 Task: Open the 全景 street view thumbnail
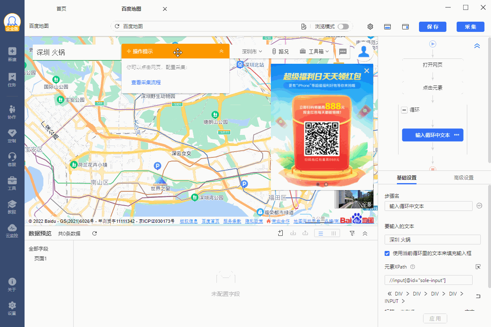pyautogui.click(x=354, y=199)
